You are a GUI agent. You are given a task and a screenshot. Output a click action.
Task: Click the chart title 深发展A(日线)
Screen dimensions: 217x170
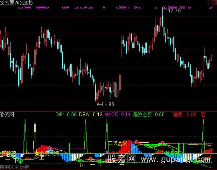coord(16,3)
